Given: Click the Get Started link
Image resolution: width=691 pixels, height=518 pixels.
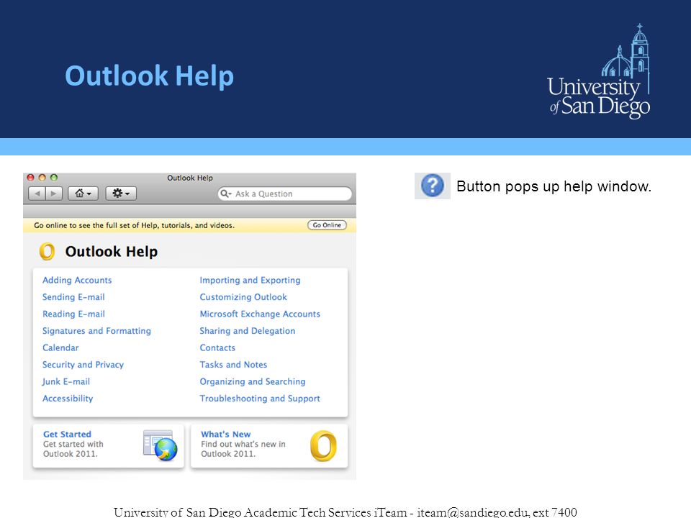Looking at the screenshot, I should pos(67,435).
